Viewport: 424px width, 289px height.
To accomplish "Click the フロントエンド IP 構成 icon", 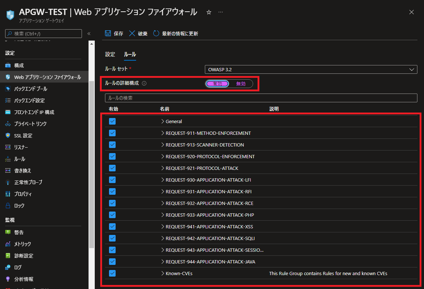I will tap(8, 112).
